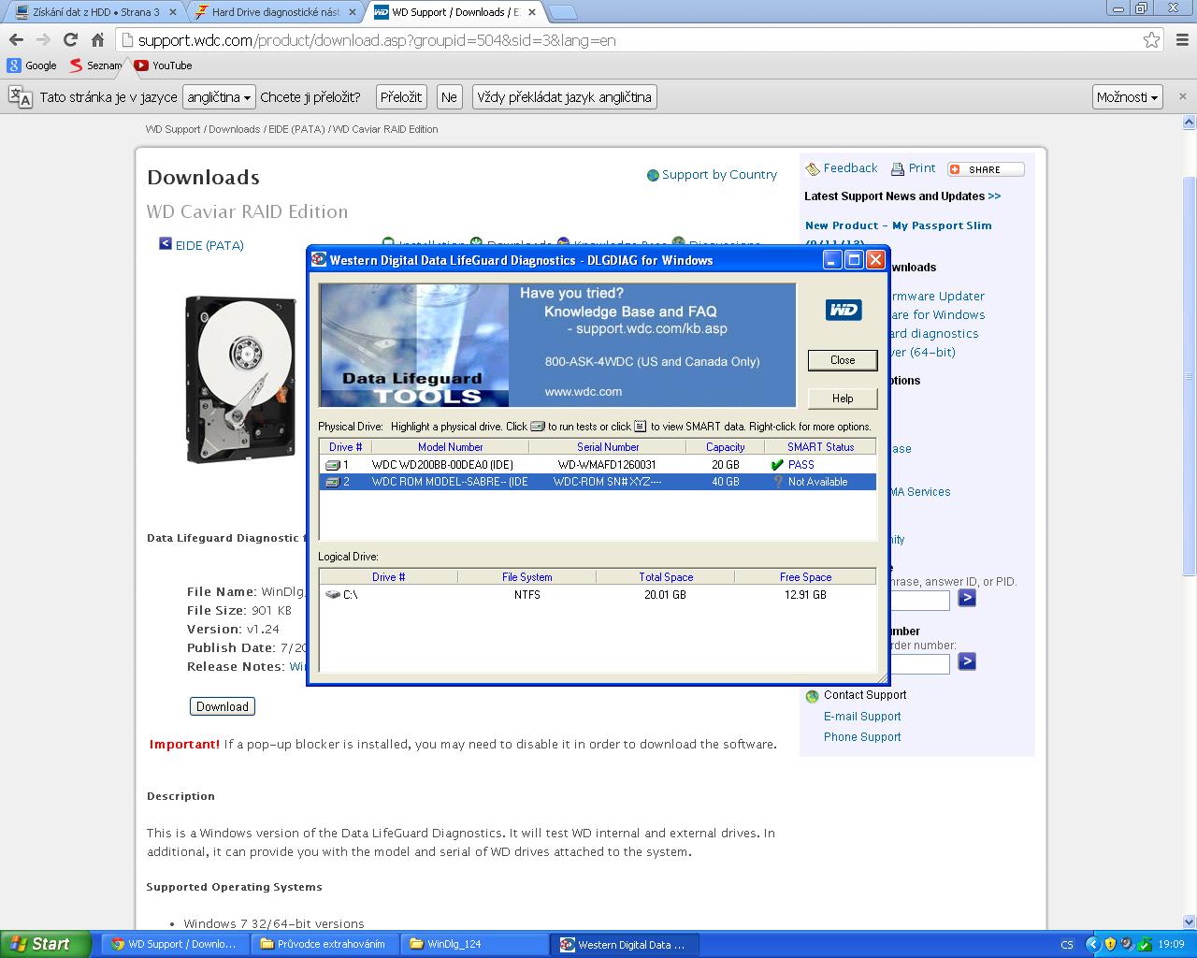Click 'Vždy překládat jazyk angličtina' button
Viewport: 1197px width, 958px height.
[x=564, y=97]
